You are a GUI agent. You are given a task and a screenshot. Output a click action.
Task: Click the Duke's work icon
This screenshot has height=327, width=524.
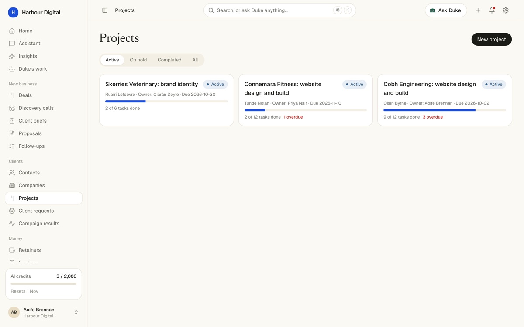12,69
